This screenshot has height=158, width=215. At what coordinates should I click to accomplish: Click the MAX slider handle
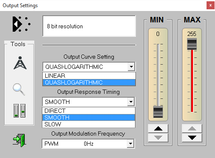click(192, 44)
